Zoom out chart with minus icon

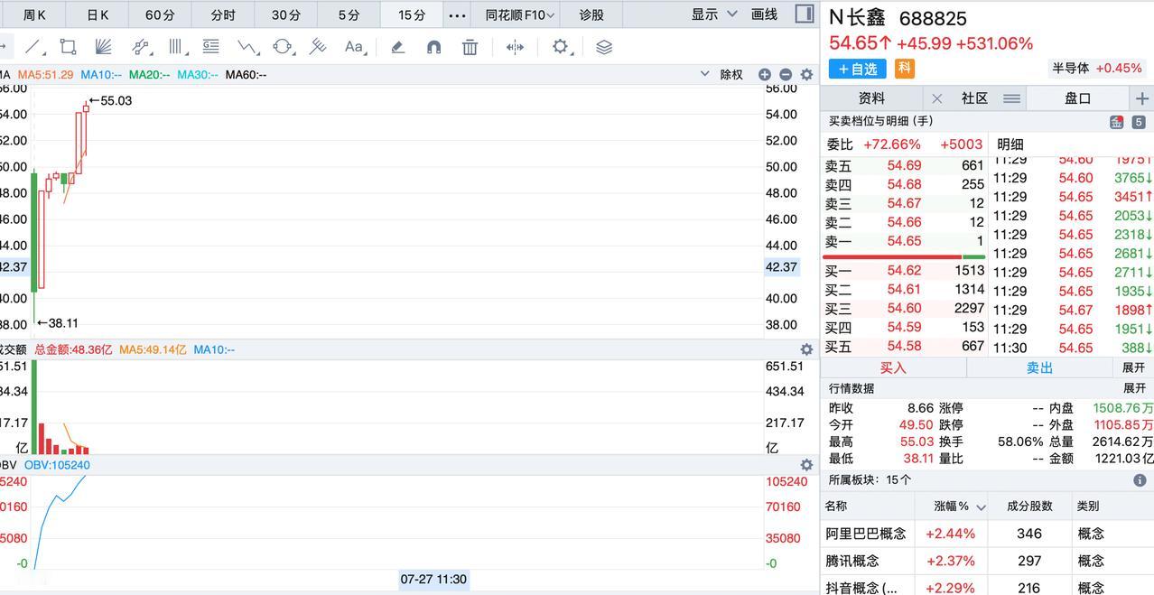(x=785, y=75)
